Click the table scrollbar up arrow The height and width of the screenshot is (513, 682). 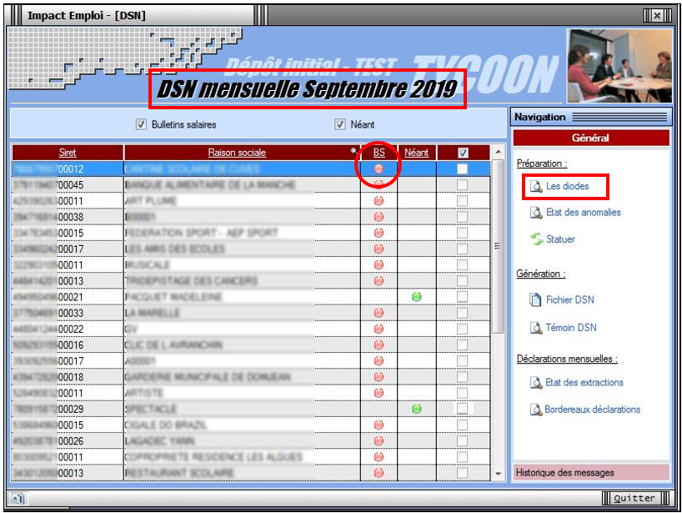point(499,152)
